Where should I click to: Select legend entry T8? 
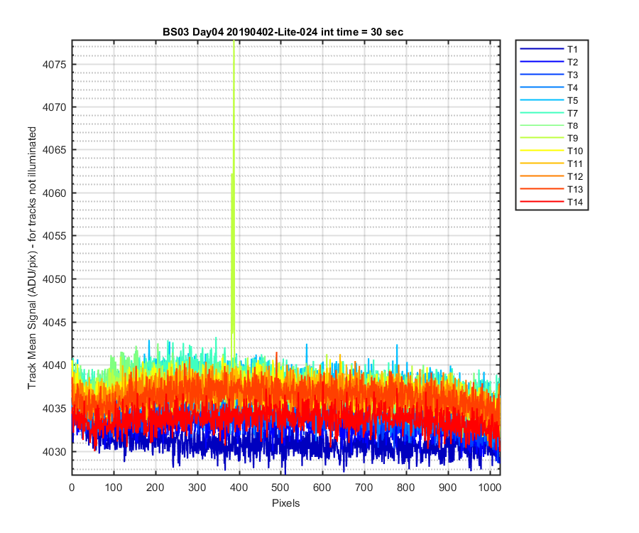[552, 126]
